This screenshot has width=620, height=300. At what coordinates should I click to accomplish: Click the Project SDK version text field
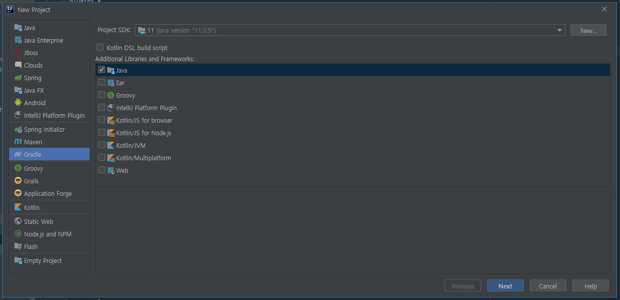350,30
